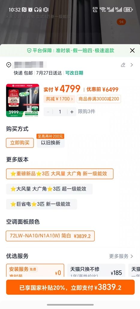The height and width of the screenshot is (309, 140).
Task: Close the purchase options sheet
Action: coord(132,51)
